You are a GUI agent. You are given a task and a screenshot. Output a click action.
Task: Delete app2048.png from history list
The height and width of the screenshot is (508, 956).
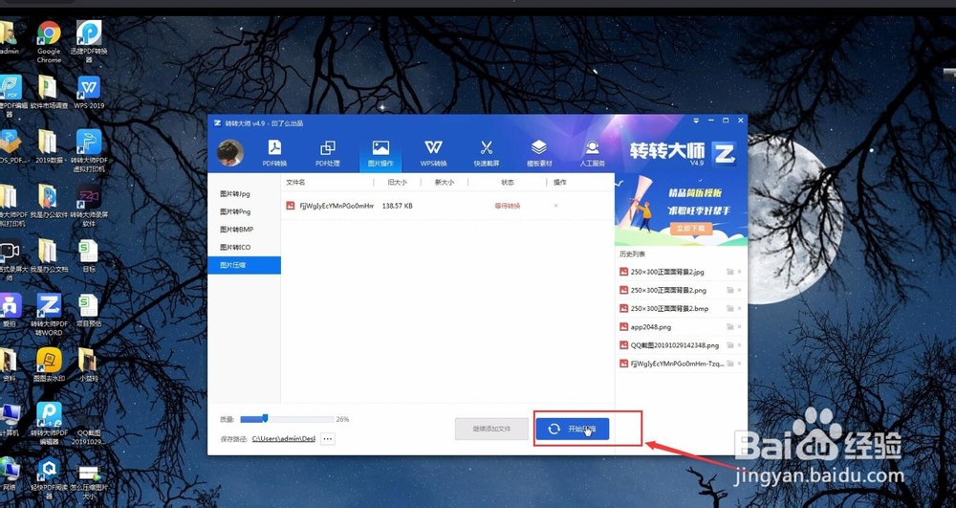740,327
